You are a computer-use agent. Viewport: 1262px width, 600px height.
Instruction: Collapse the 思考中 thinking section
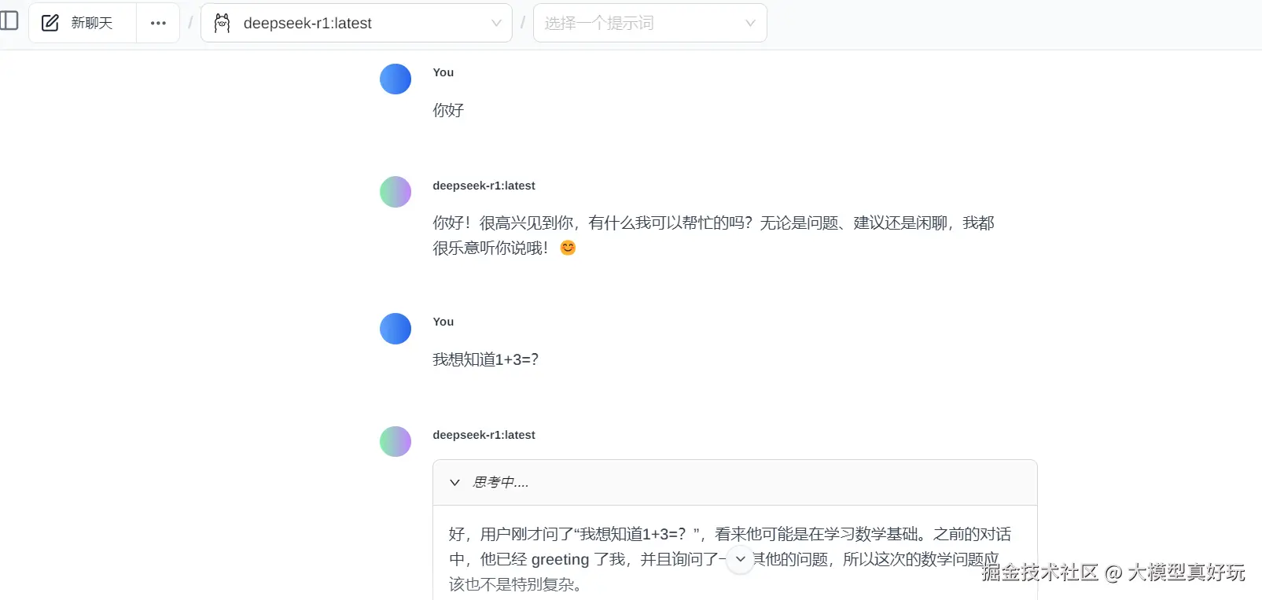pyautogui.click(x=454, y=482)
